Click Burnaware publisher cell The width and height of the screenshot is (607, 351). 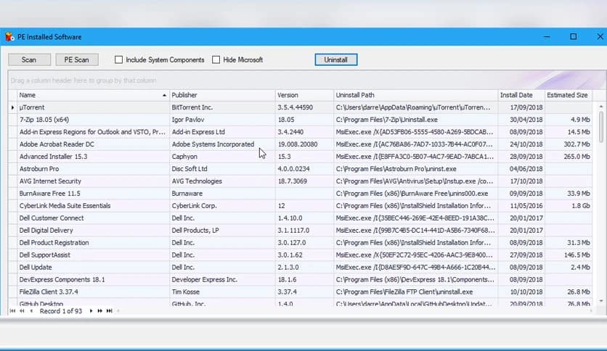coord(222,194)
